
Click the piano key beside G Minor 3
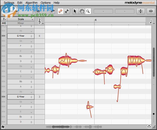(x=3, y=97)
